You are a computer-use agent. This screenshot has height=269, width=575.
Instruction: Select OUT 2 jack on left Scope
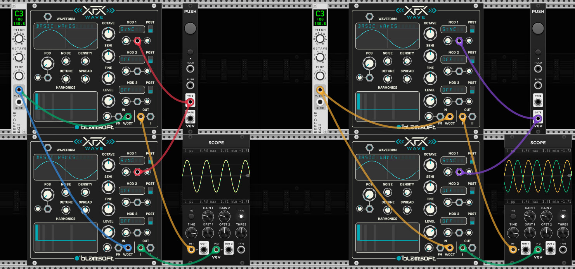[x=229, y=250]
